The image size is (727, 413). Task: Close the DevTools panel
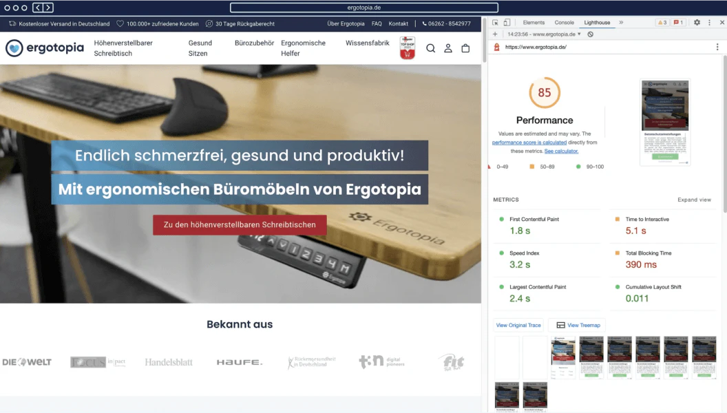tap(722, 22)
